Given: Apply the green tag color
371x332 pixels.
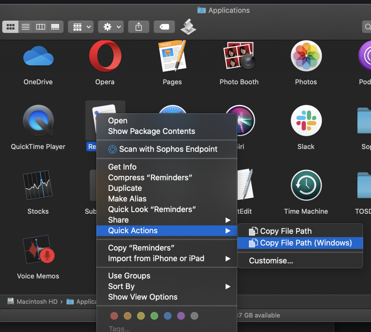Looking at the screenshot, I should pyautogui.click(x=154, y=316).
